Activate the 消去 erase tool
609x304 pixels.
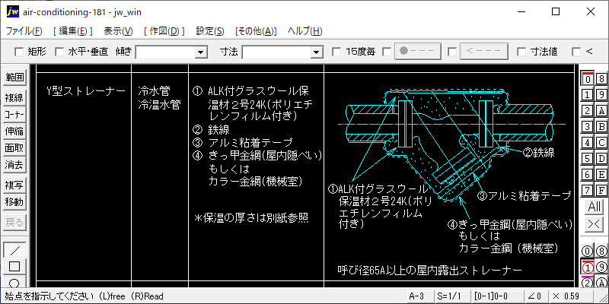(x=14, y=165)
